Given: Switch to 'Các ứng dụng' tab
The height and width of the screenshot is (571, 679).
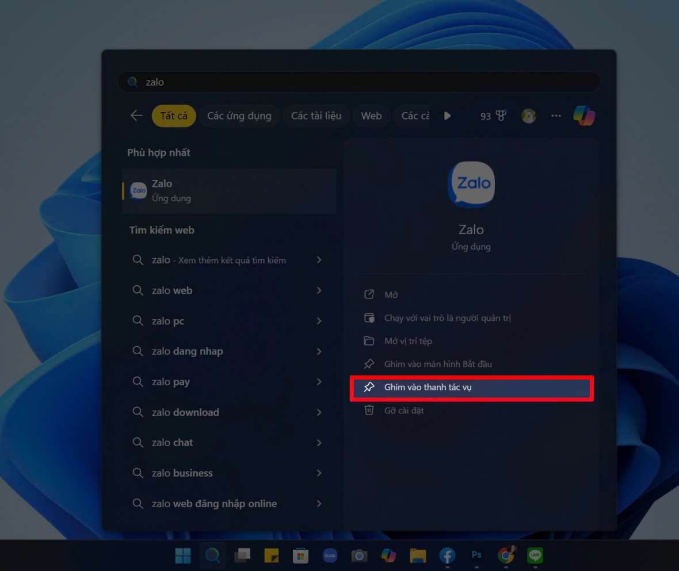Looking at the screenshot, I should (239, 116).
